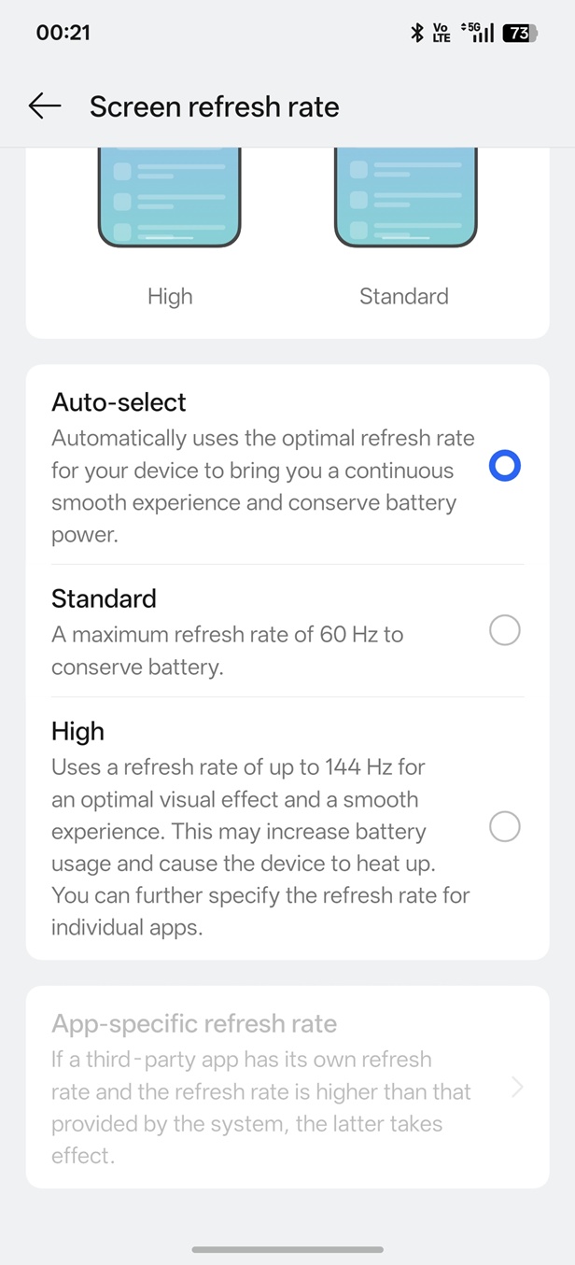Tap the back arrow icon
This screenshot has width=575, height=1265.
click(44, 106)
